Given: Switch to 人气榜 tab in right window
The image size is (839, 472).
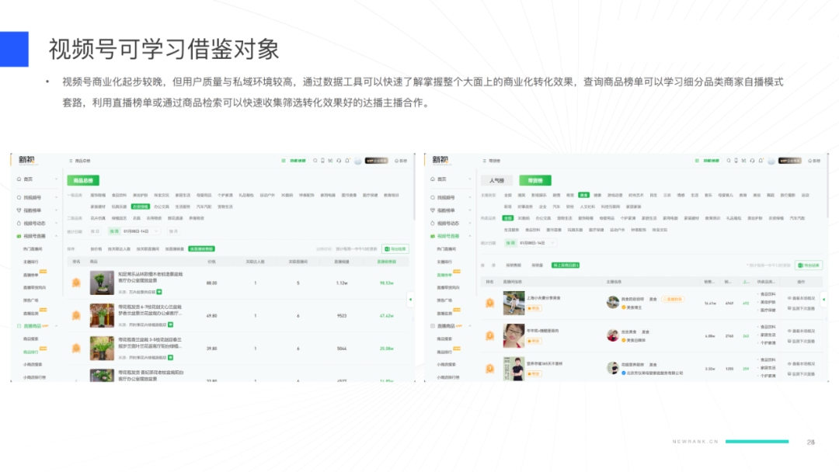Looking at the screenshot, I should pyautogui.click(x=496, y=181).
